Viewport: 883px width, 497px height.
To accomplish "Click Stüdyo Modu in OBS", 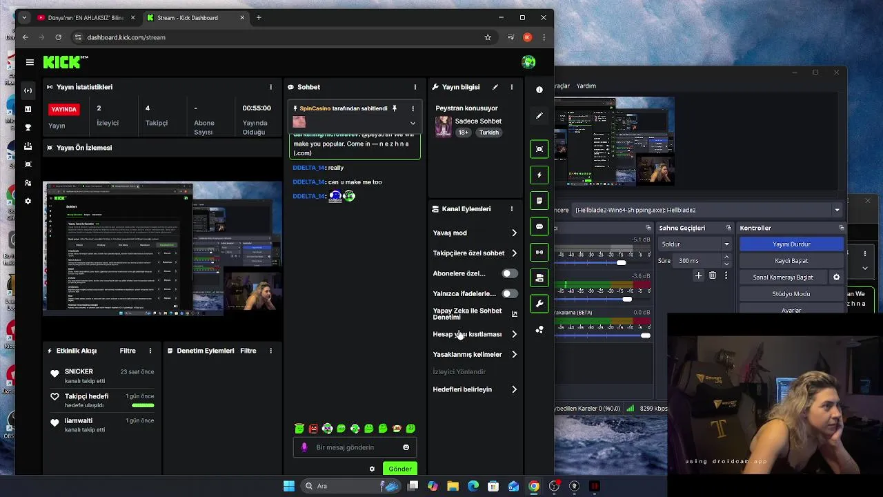I will (x=791, y=293).
